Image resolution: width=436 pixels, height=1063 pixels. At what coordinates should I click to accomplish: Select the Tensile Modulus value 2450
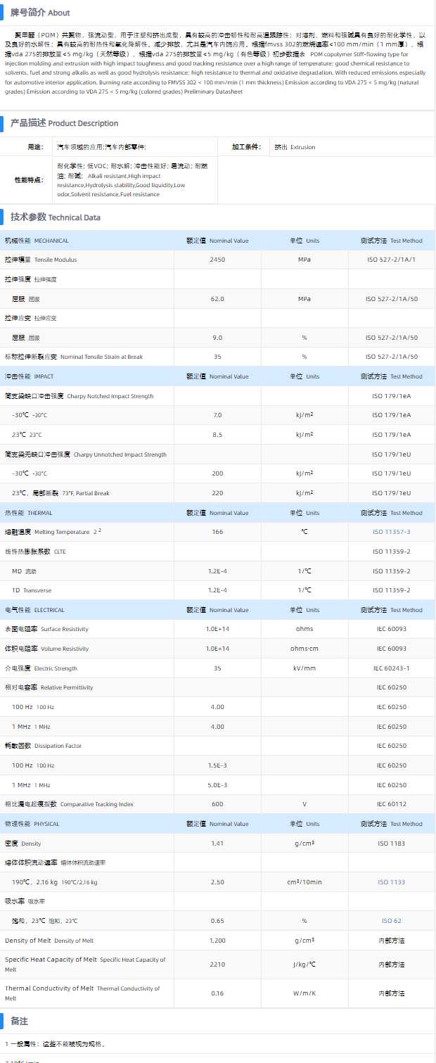(x=217, y=260)
